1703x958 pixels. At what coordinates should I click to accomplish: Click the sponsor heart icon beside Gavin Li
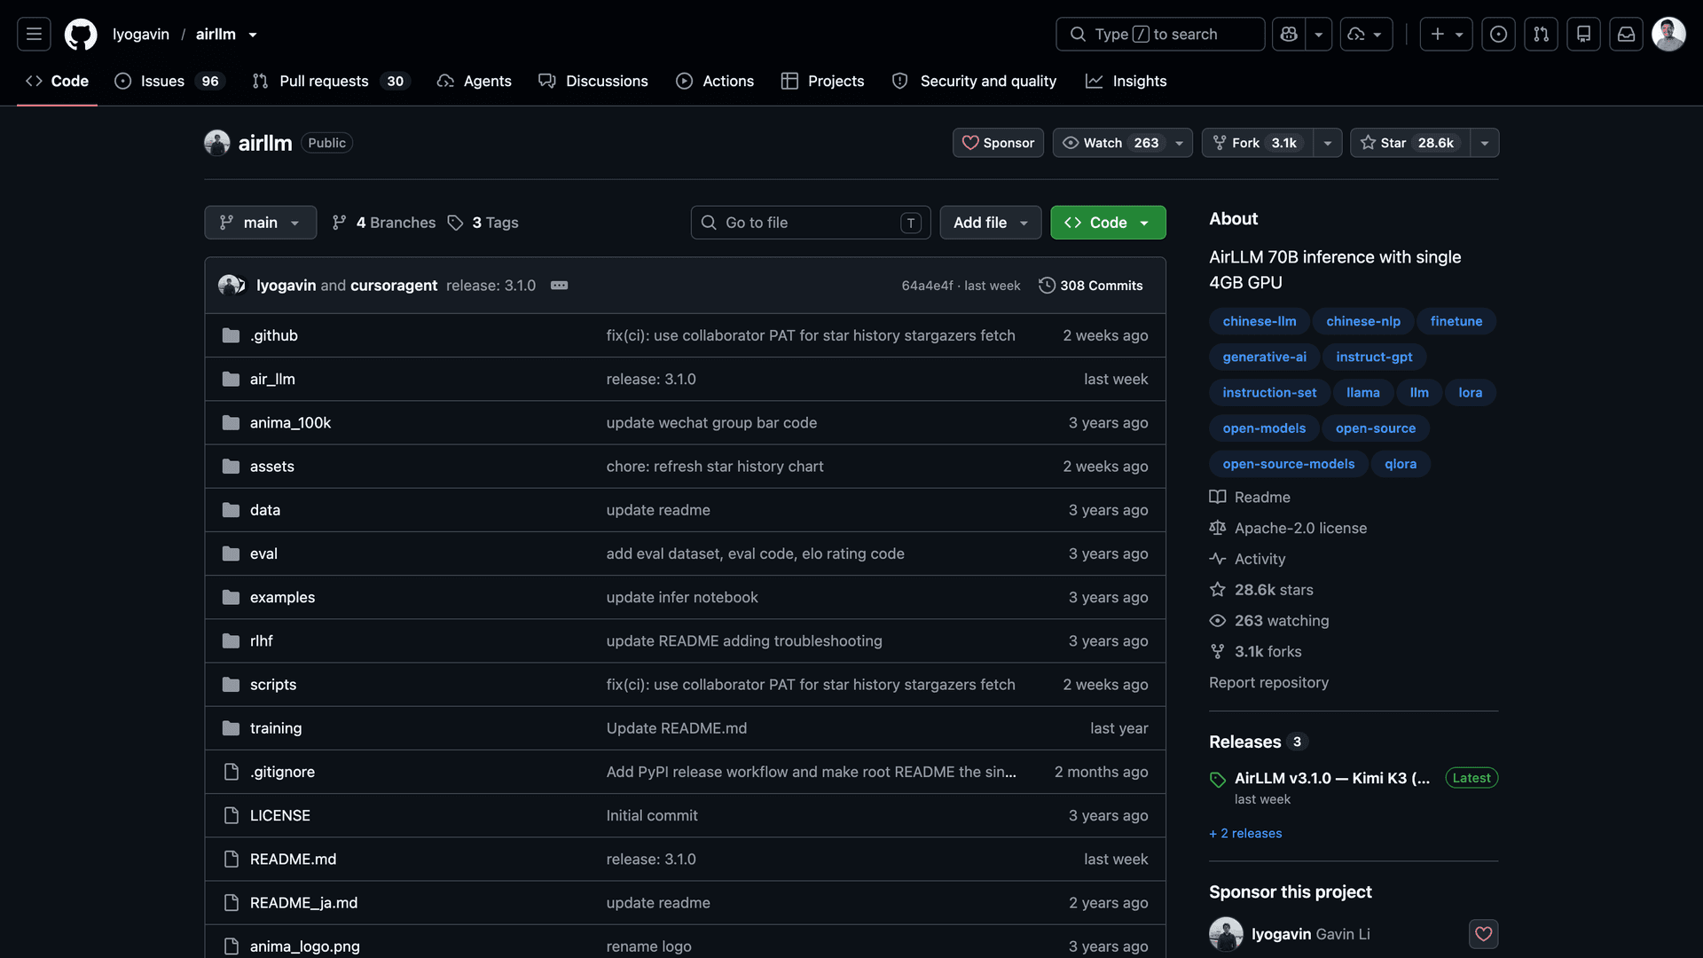[x=1483, y=934]
